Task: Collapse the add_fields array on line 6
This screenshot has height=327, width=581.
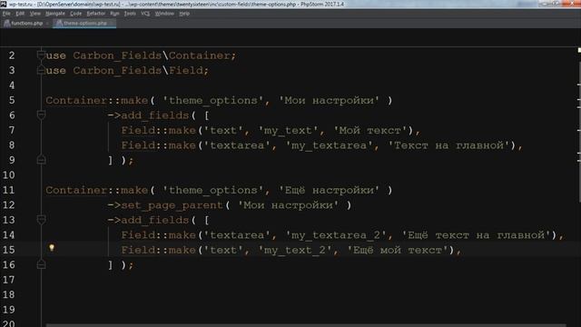Action: [x=41, y=115]
